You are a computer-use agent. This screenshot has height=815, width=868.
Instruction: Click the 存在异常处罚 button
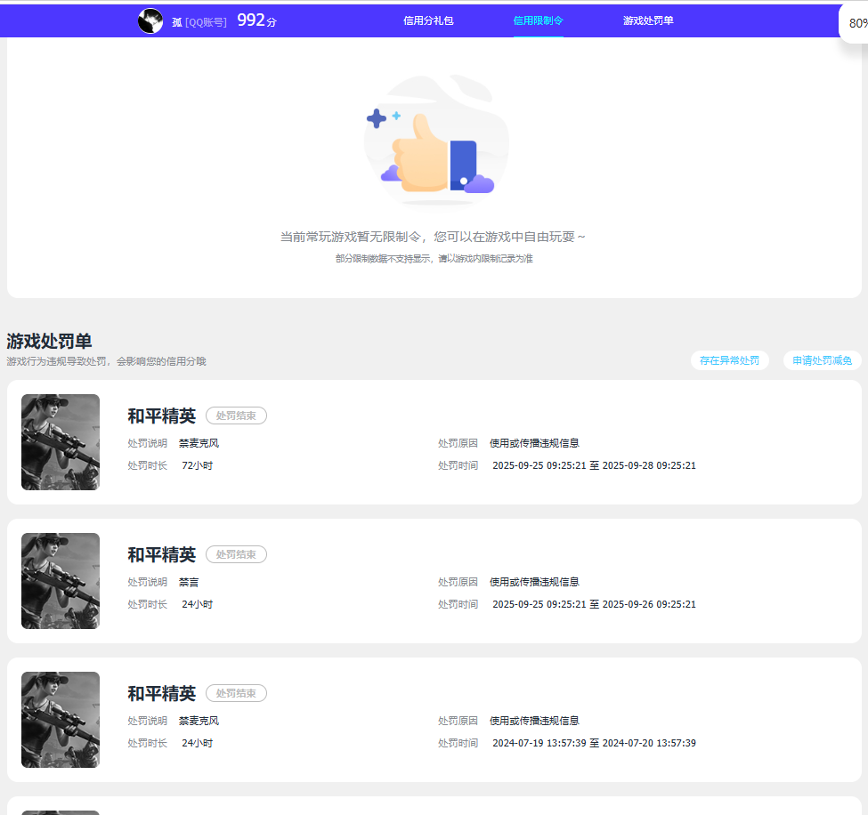coord(730,360)
